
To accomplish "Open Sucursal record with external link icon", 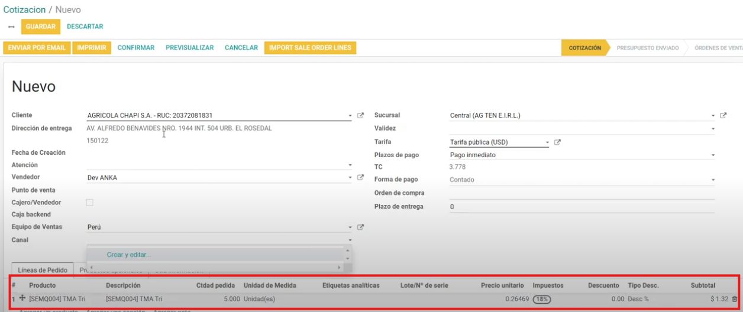I will click(x=723, y=116).
